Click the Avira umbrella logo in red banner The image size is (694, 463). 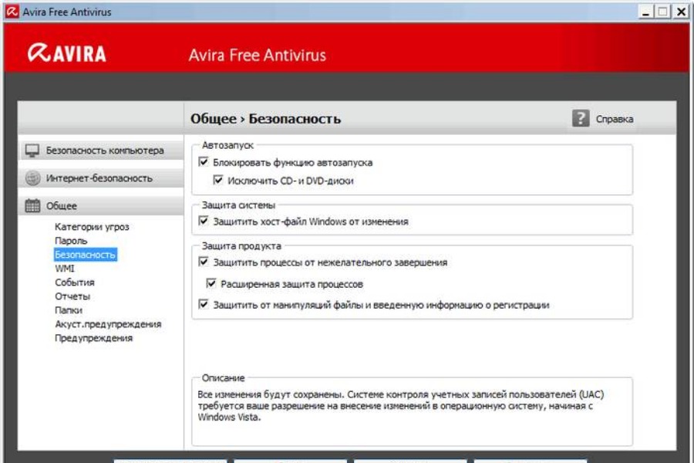(x=39, y=52)
